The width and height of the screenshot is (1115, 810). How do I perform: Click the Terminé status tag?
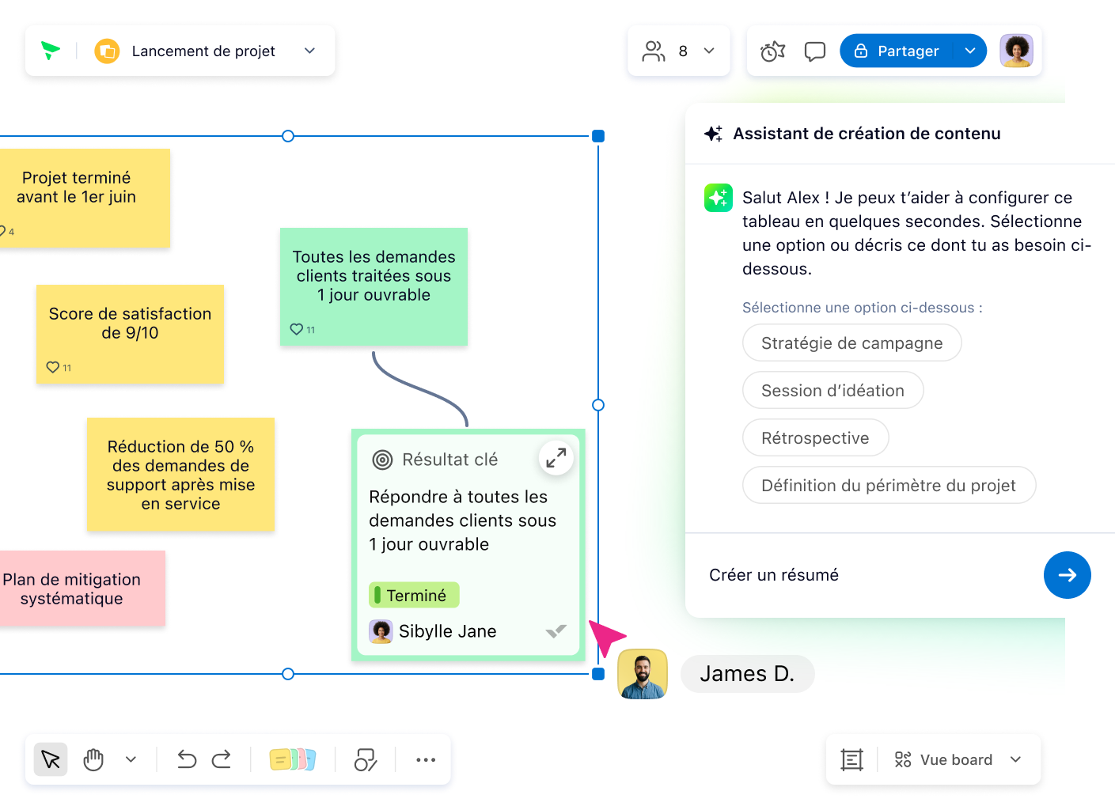(414, 596)
